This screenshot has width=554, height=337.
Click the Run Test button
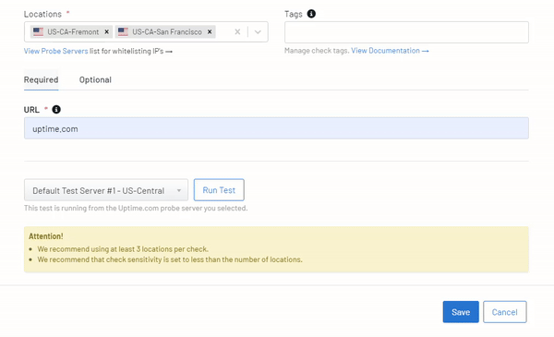pyautogui.click(x=219, y=190)
